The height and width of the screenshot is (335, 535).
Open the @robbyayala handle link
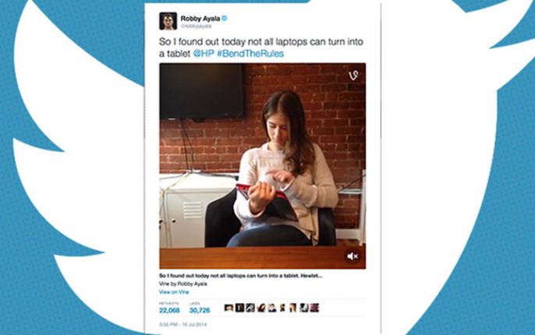click(196, 26)
